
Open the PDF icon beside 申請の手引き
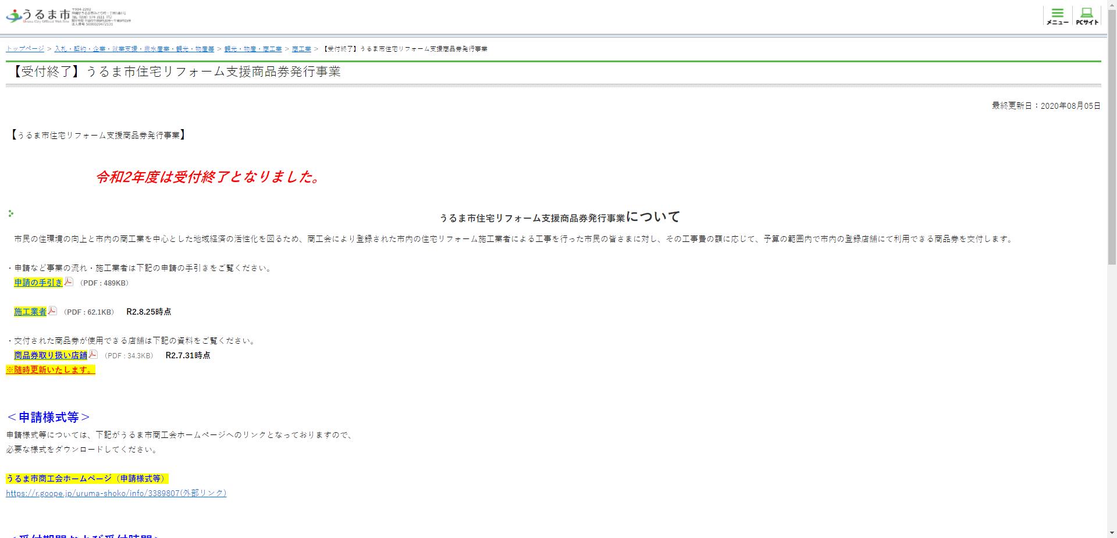click(68, 282)
